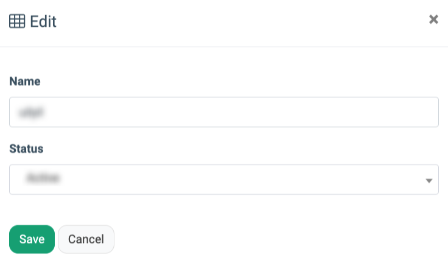Image resolution: width=448 pixels, height=263 pixels.
Task: Click the blank space right of Cancel
Action: 274,239
